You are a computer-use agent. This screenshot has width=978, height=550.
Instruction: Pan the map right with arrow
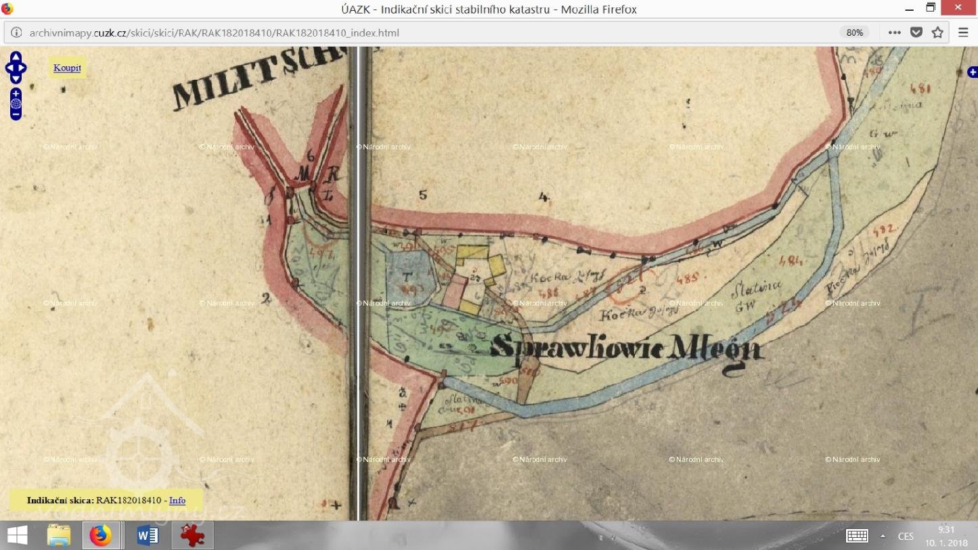(23, 68)
